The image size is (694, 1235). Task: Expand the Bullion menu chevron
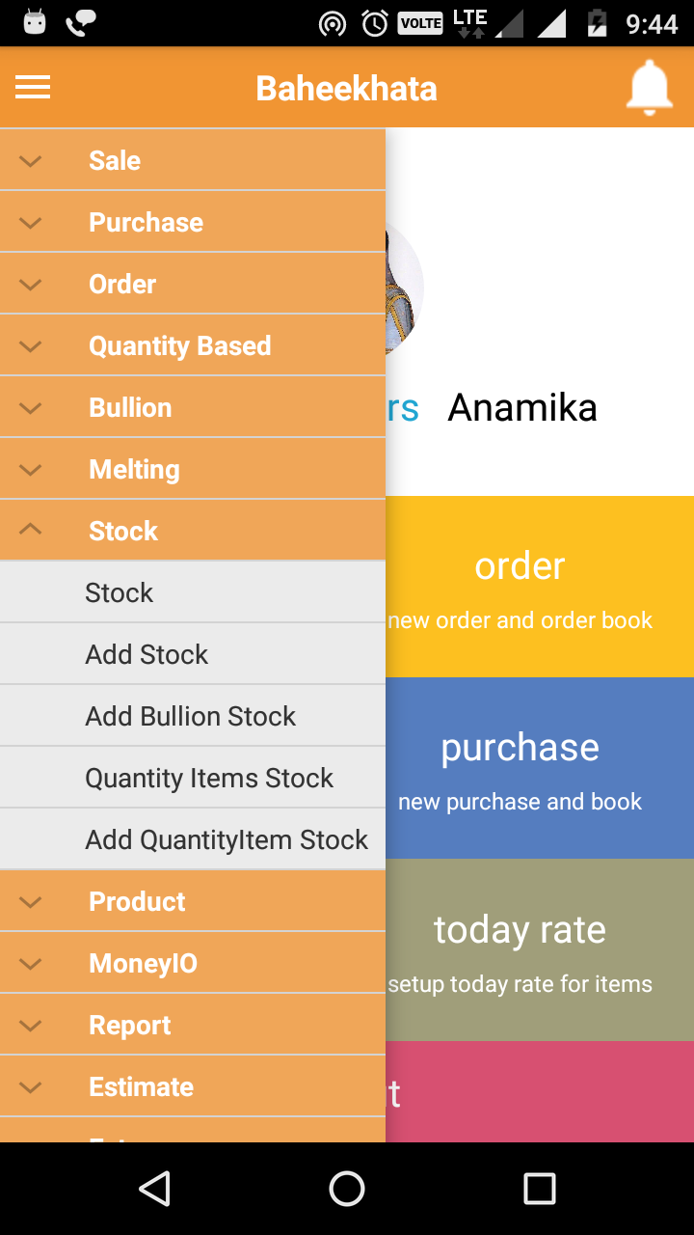(31, 408)
